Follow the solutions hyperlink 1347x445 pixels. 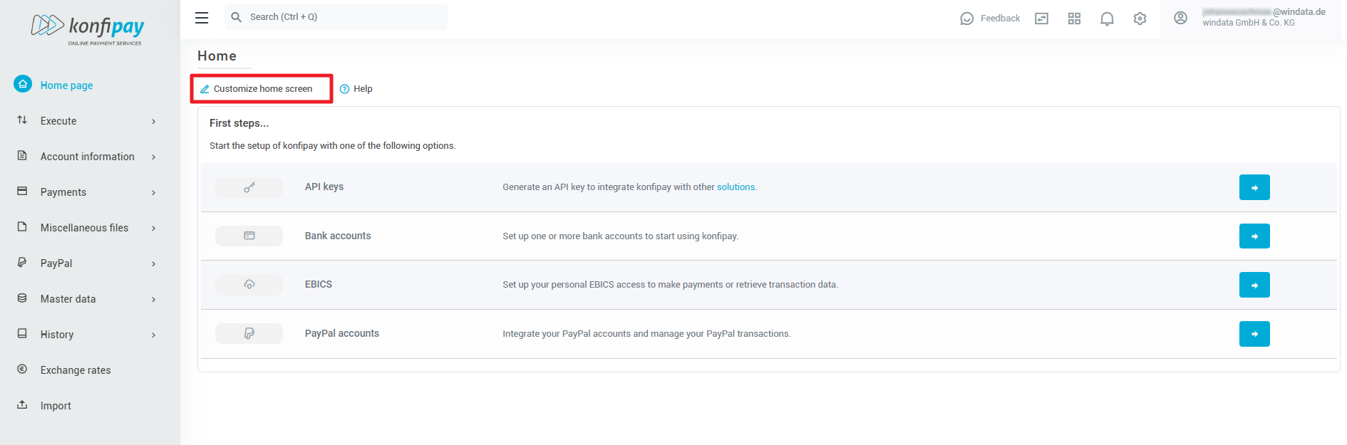pyautogui.click(x=736, y=187)
